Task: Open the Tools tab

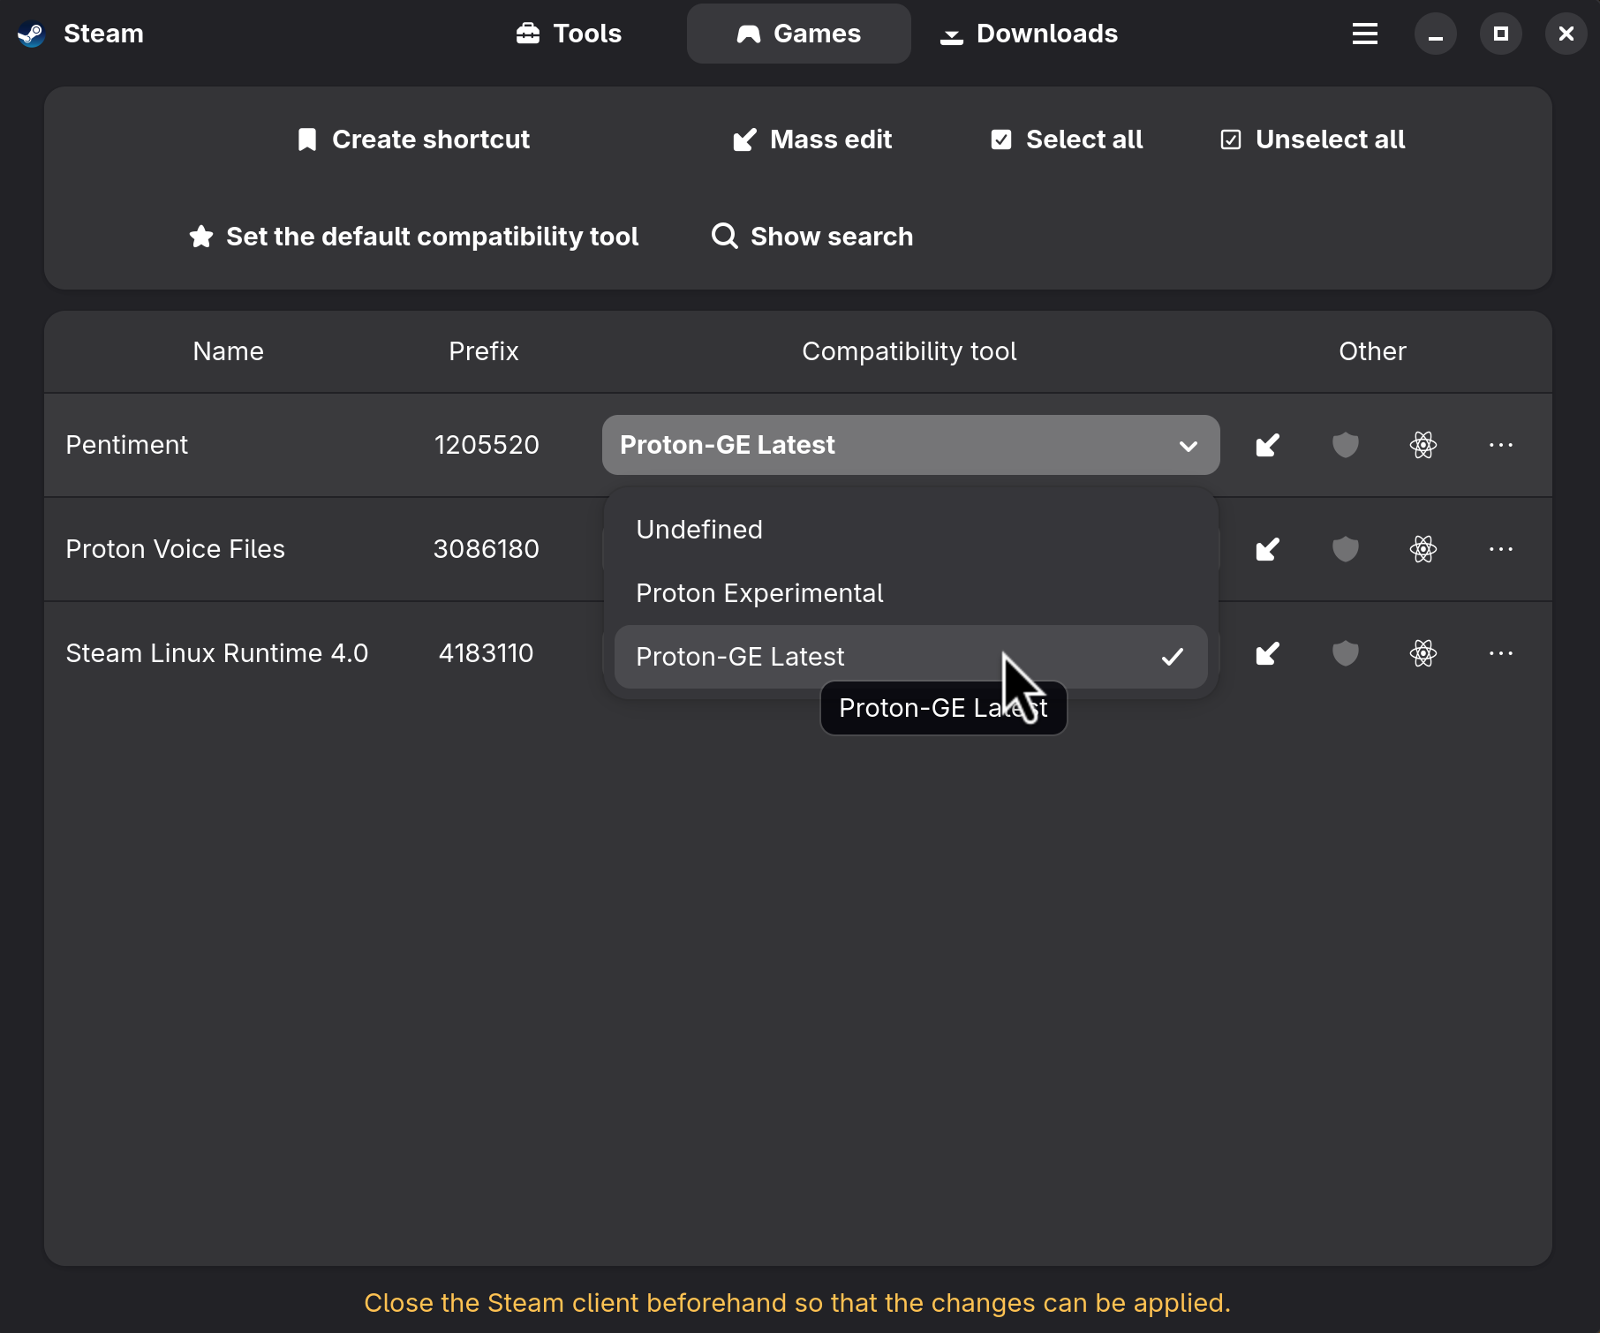Action: tap(569, 34)
